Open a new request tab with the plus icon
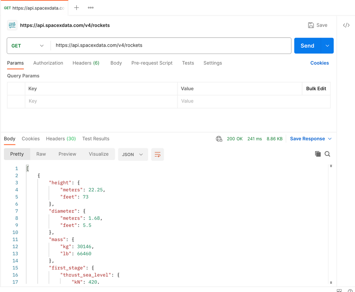 [76, 7]
